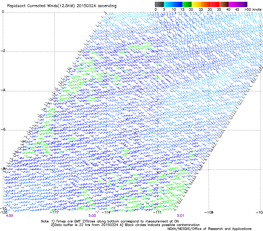The image size is (263, 231).
Task: Select the magenta 40-45 knots legend swatch
Action: coord(233,4)
